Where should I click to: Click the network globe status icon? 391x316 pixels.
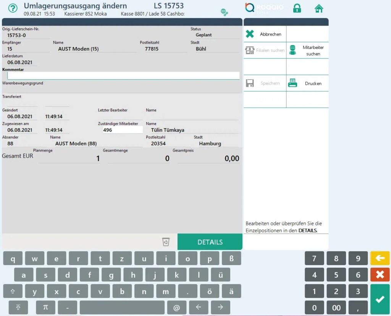225,12
